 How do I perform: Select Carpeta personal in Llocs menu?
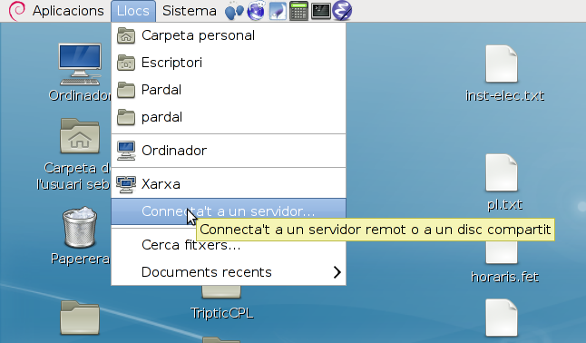pos(229,35)
